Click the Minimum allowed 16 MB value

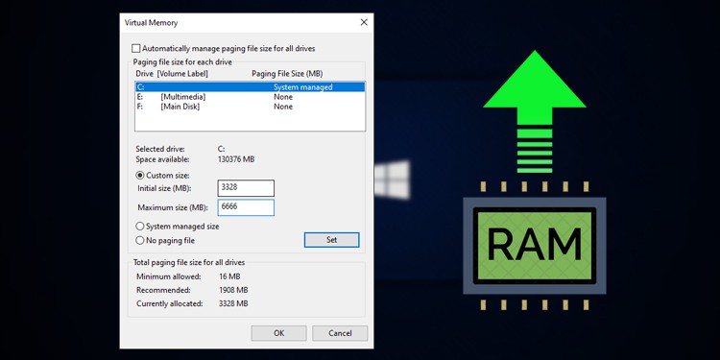tap(229, 276)
